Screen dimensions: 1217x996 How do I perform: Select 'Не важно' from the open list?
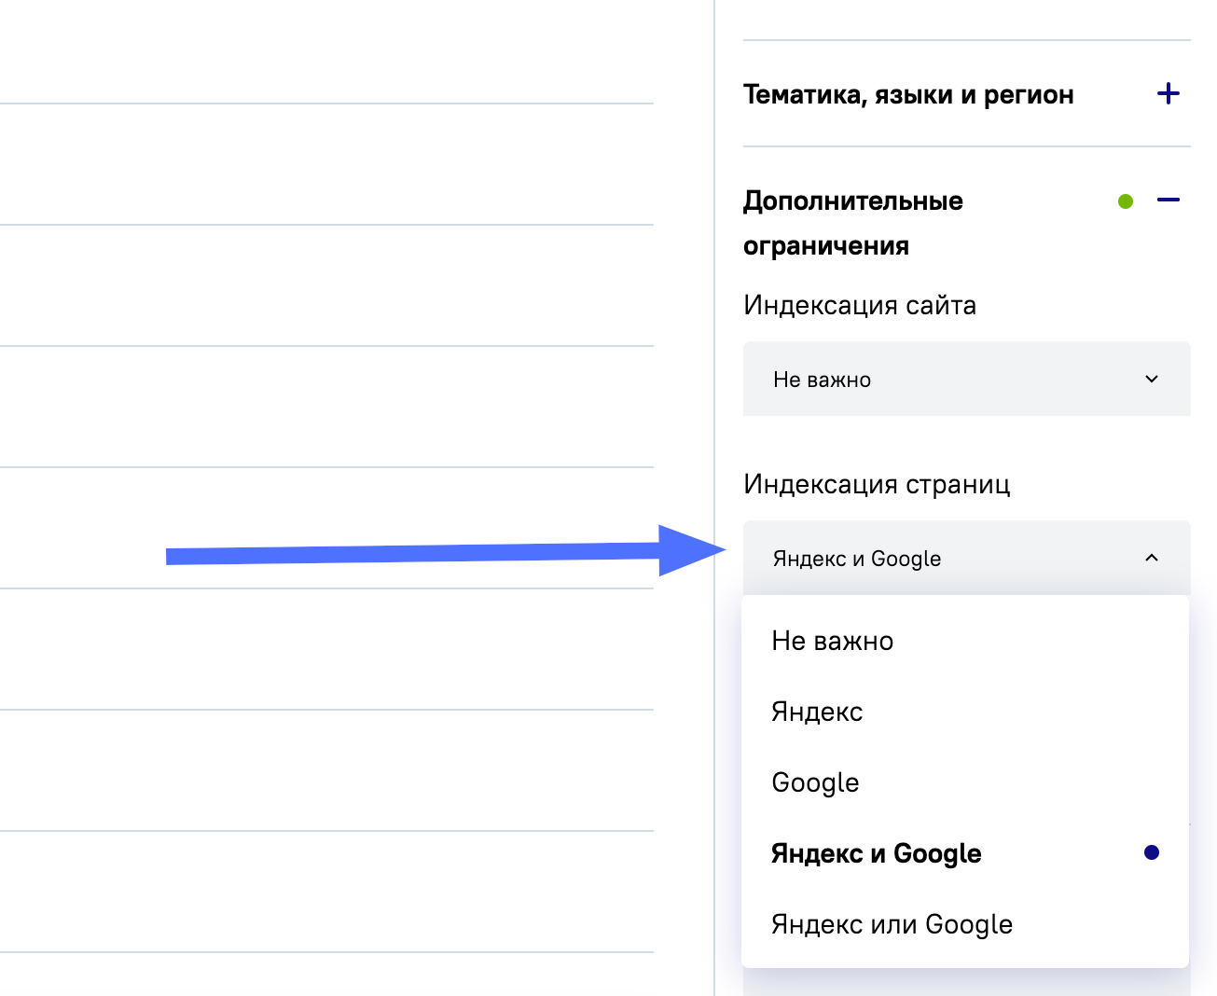832,641
